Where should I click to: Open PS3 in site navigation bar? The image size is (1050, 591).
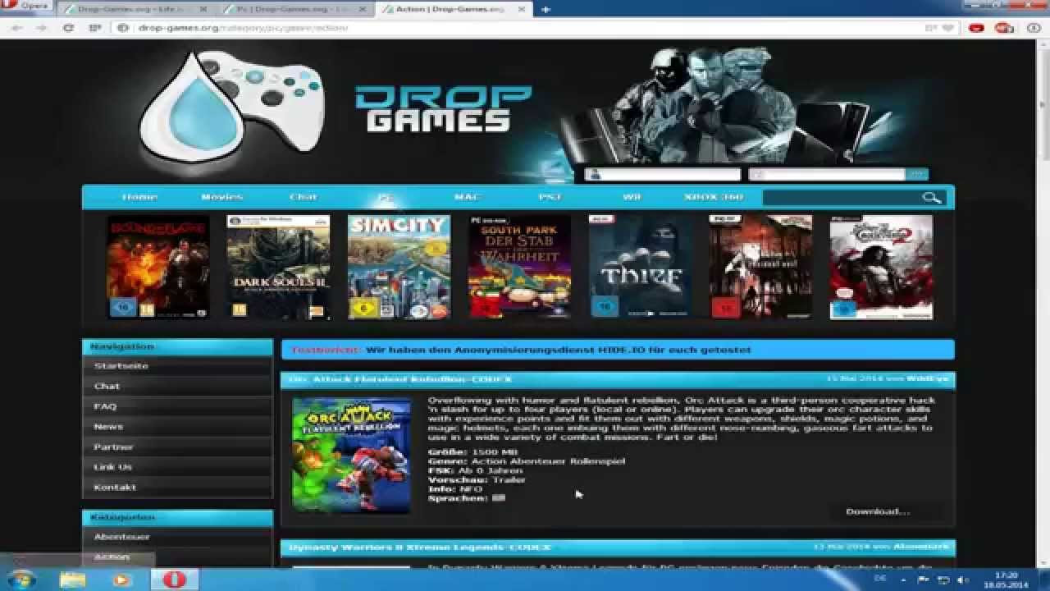click(x=549, y=197)
